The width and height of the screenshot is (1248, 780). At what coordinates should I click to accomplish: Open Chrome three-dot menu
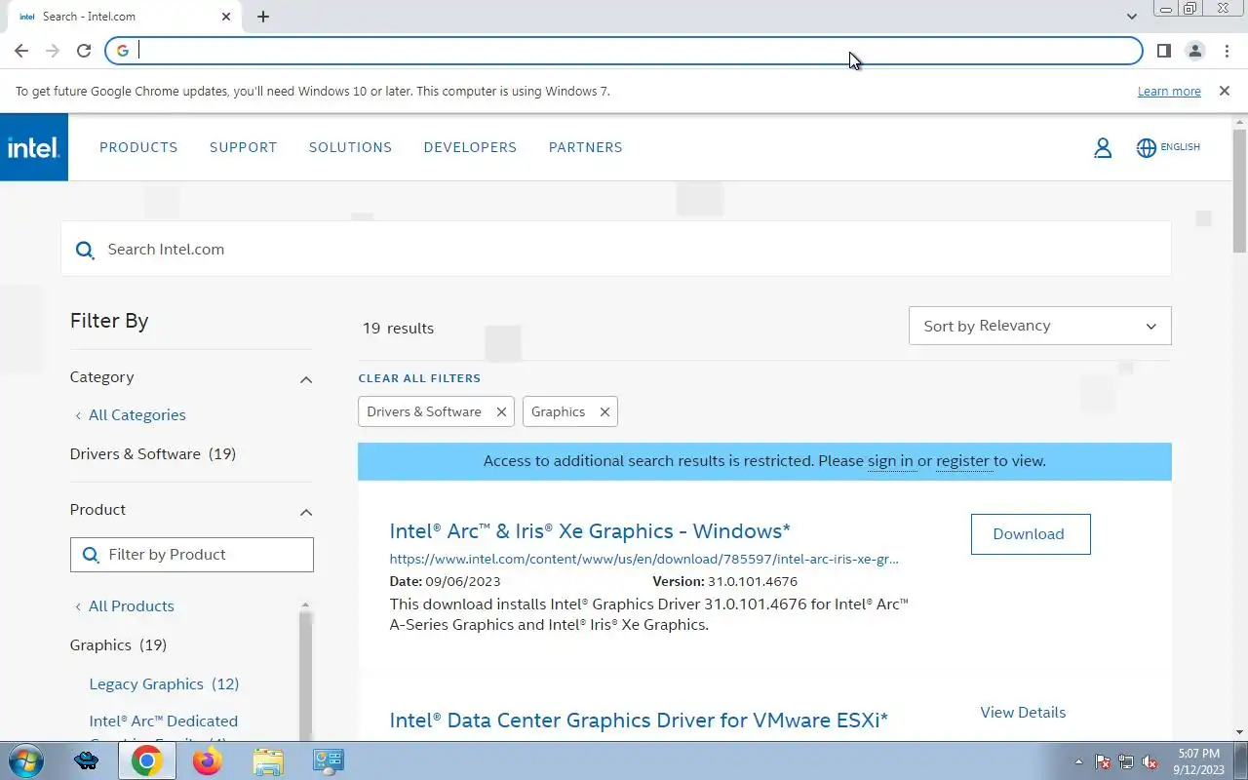click(x=1226, y=51)
